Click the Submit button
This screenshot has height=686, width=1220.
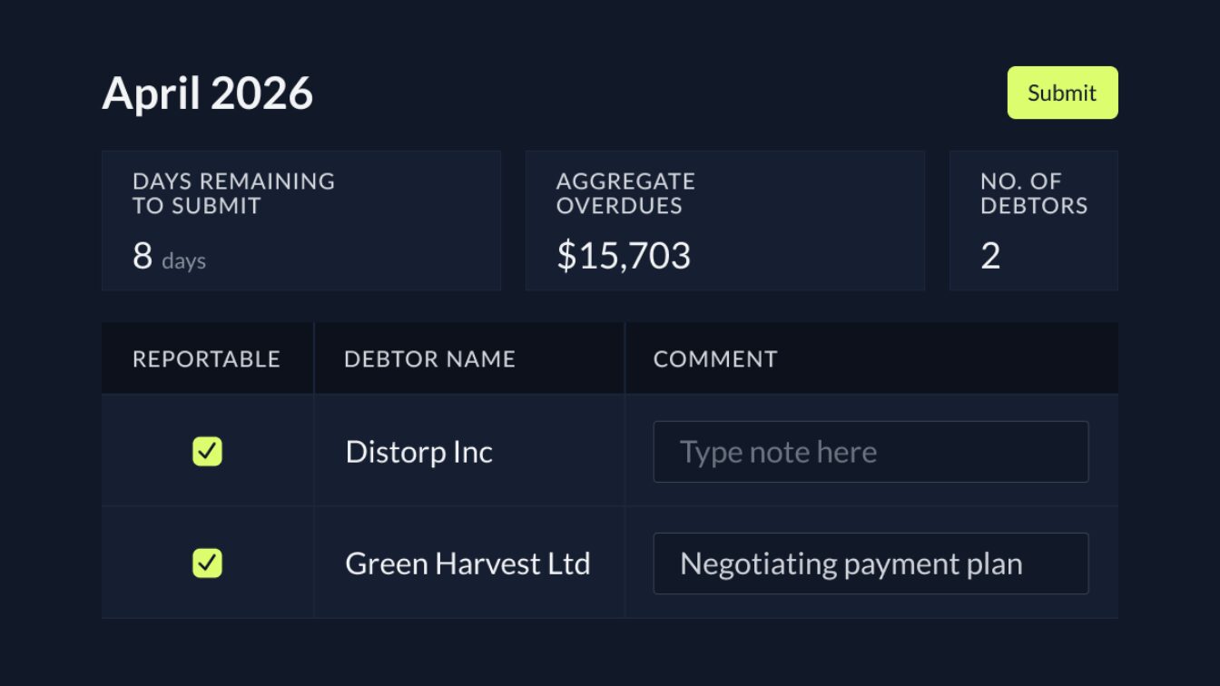coord(1062,92)
